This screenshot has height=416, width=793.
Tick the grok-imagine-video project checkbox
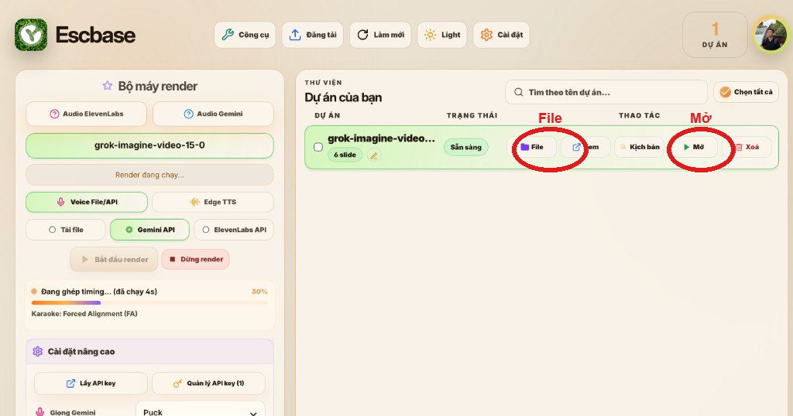point(318,148)
